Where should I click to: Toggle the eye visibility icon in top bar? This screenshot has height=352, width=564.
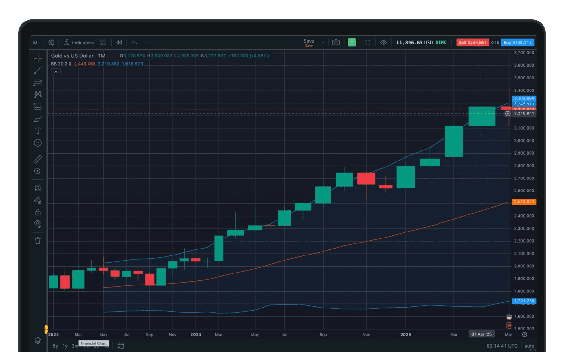click(383, 43)
